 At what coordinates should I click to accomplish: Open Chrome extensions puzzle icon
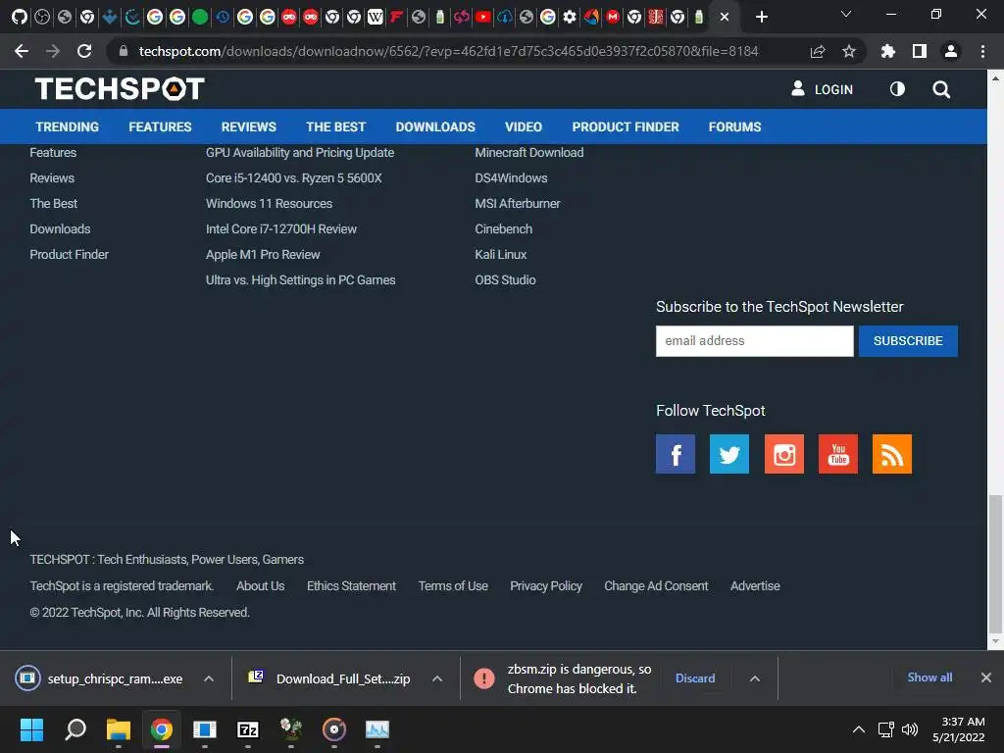pyautogui.click(x=888, y=51)
